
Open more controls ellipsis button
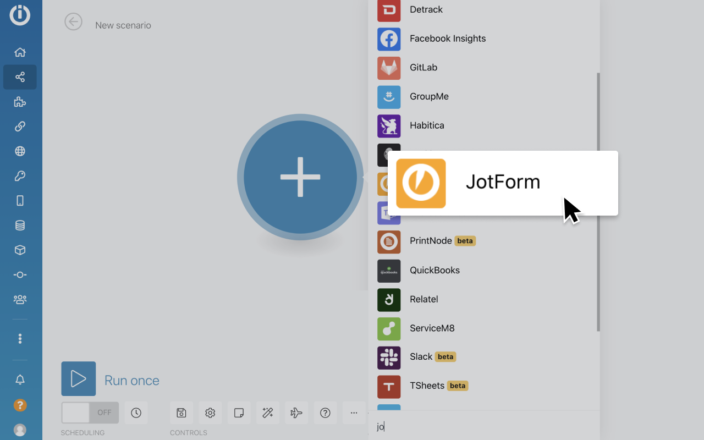pos(354,413)
